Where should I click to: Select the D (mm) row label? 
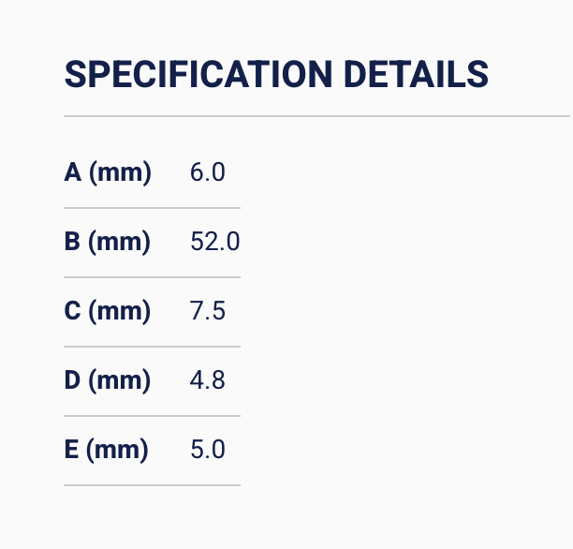point(108,380)
